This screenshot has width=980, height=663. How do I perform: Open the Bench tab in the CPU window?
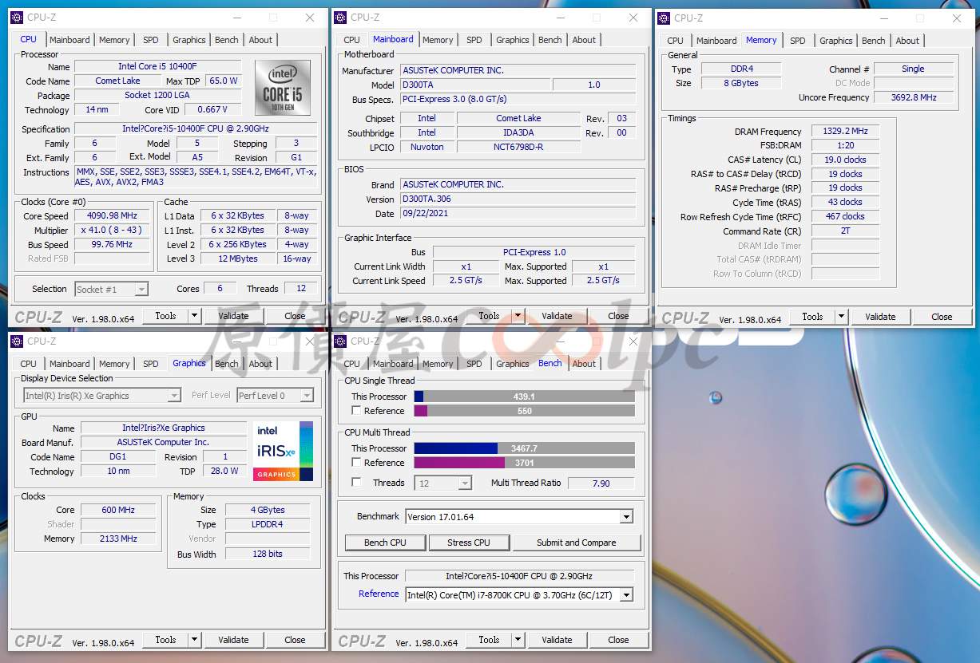[x=227, y=40]
